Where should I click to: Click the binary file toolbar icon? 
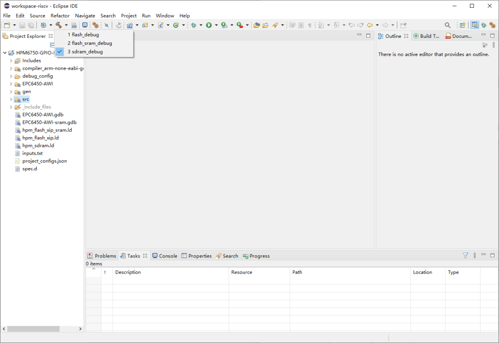tap(74, 25)
